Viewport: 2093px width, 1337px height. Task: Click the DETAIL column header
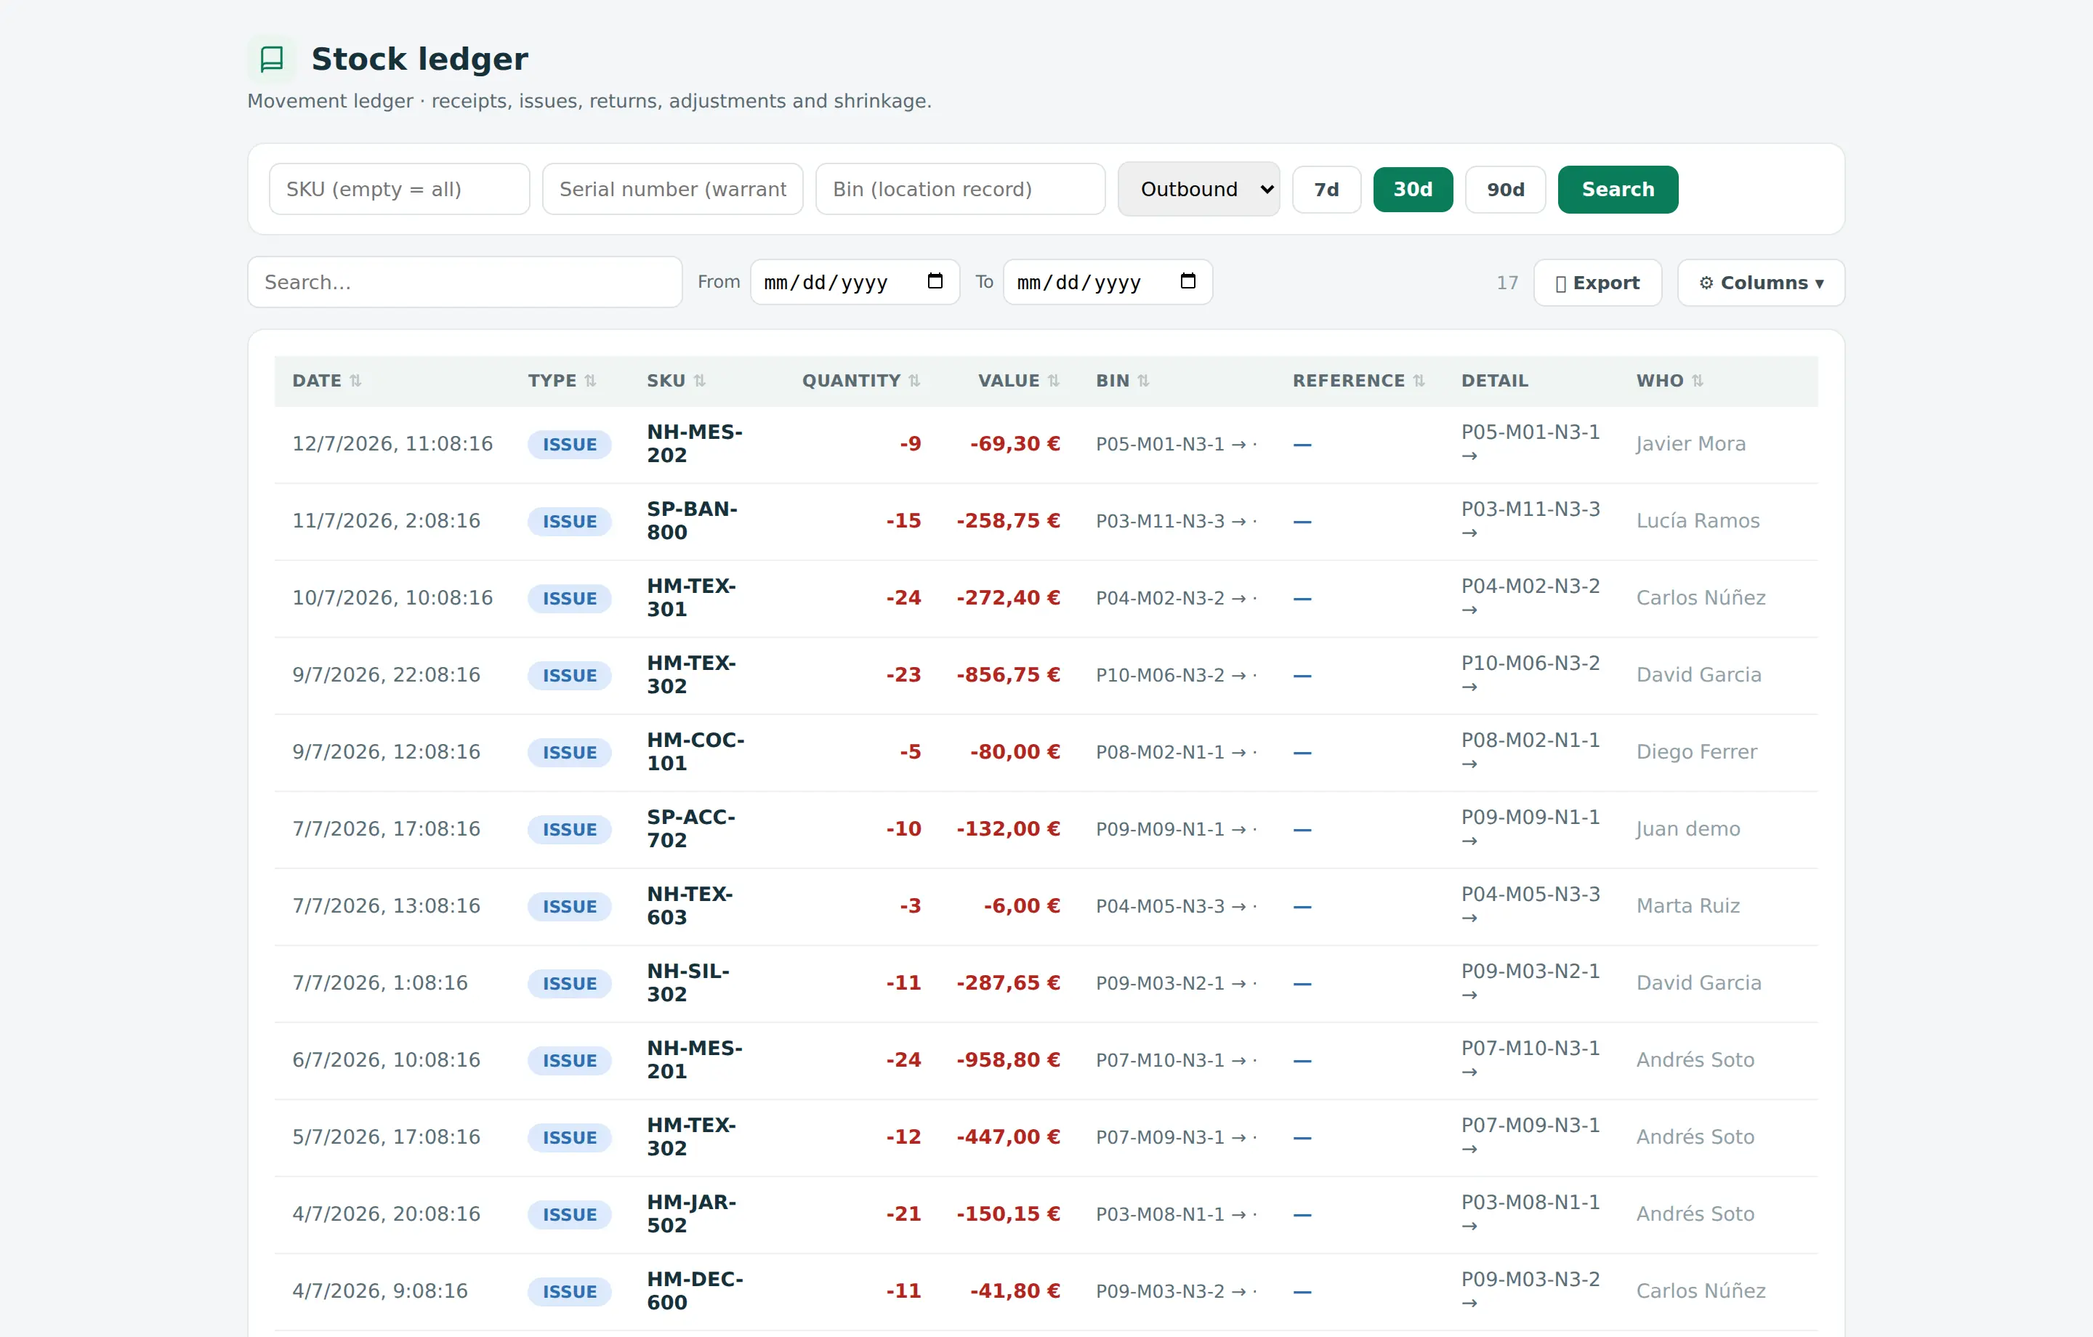point(1494,381)
